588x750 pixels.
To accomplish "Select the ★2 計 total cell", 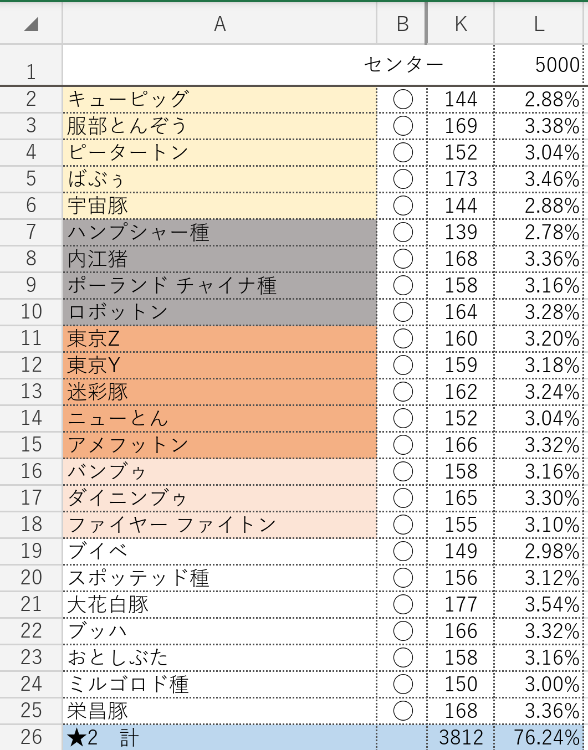I will (219, 737).
